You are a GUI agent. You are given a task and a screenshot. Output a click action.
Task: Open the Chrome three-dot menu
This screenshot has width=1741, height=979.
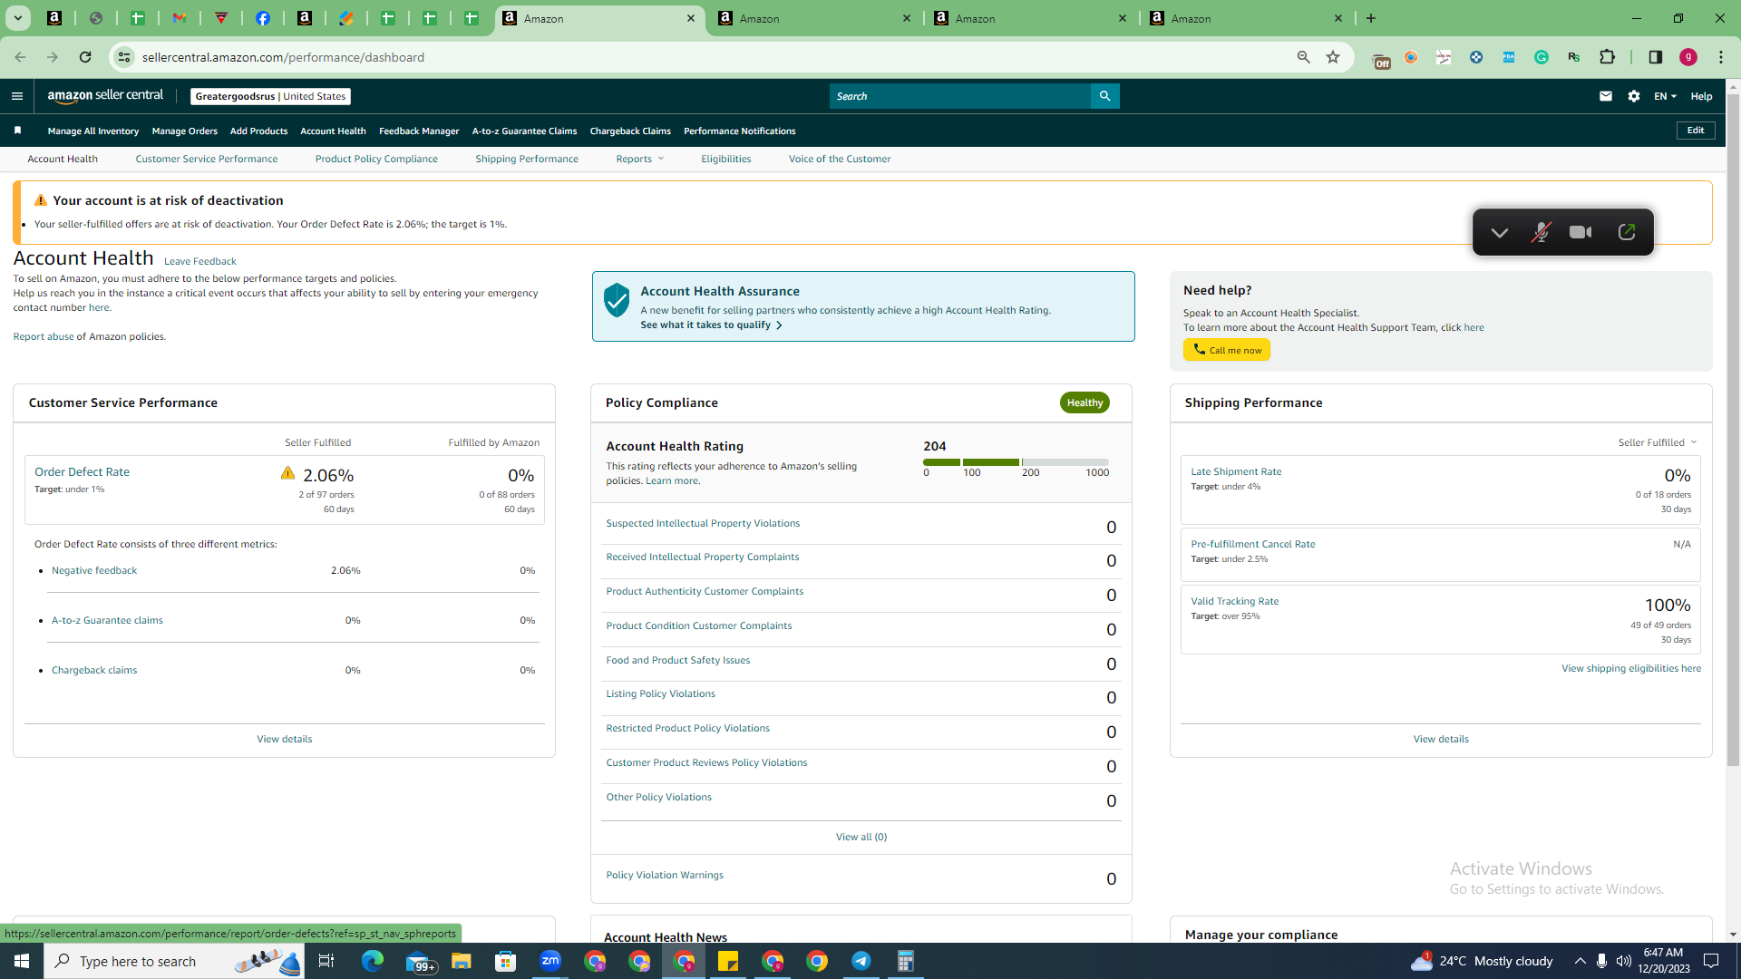1721,57
